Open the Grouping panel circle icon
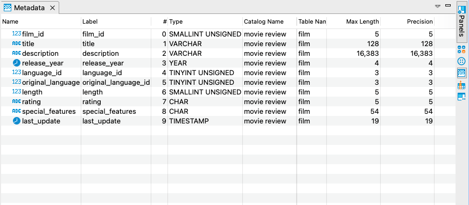Screen dimensions: 469x205 [461, 61]
